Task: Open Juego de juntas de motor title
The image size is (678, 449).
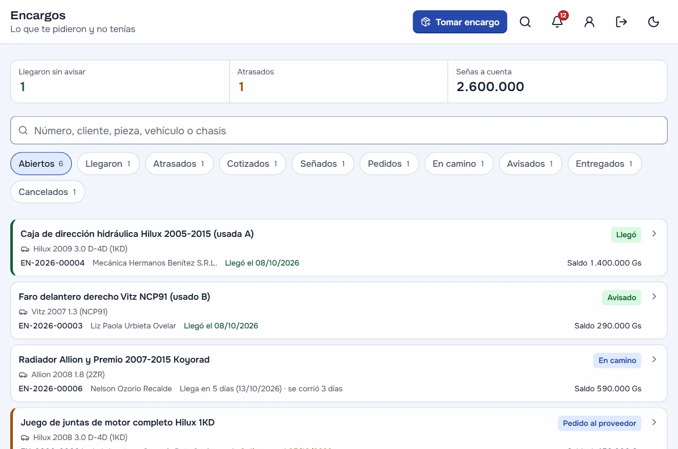Action: click(117, 422)
